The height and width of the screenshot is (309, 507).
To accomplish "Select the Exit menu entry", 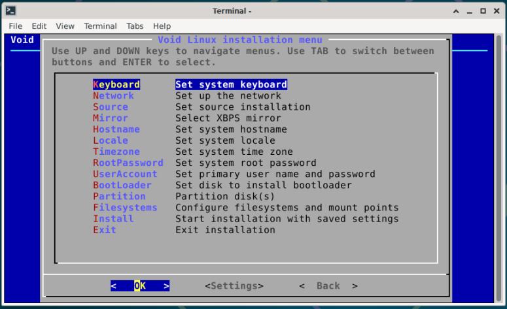I will tap(105, 230).
